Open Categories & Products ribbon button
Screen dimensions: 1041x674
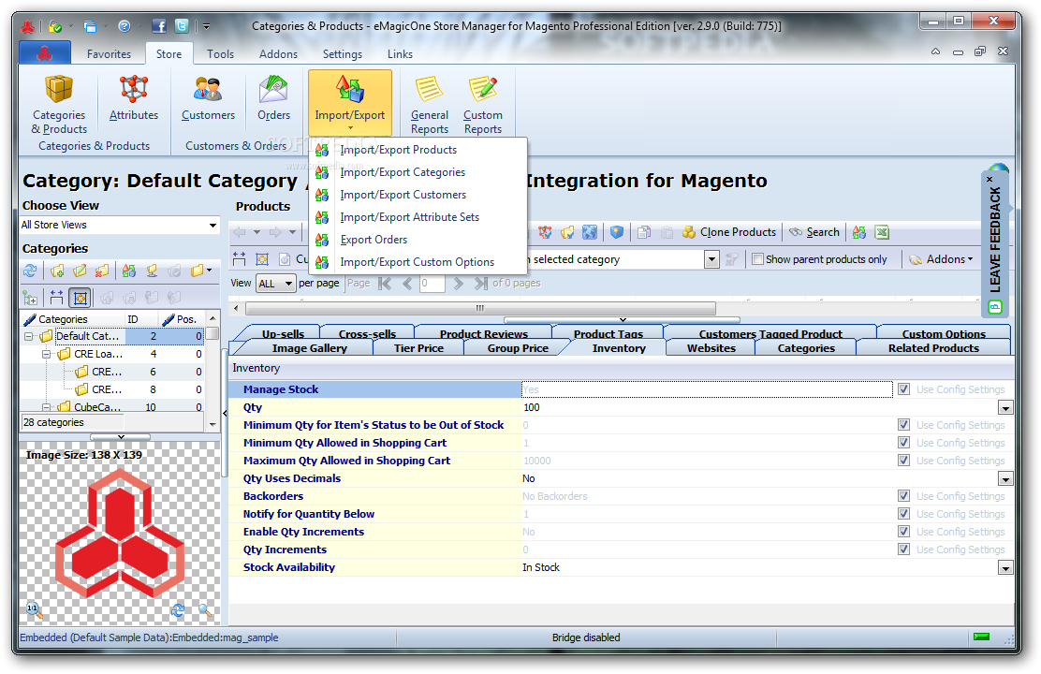59,105
